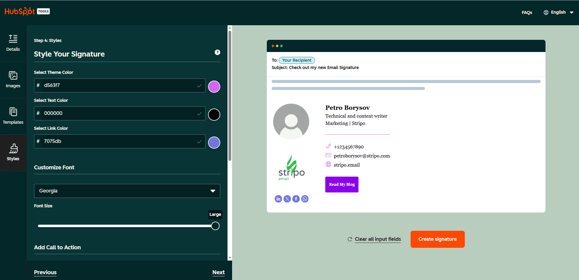Image resolution: width=579 pixels, height=280 pixels.
Task: Click the Add Call to Action heading
Action: point(57,247)
